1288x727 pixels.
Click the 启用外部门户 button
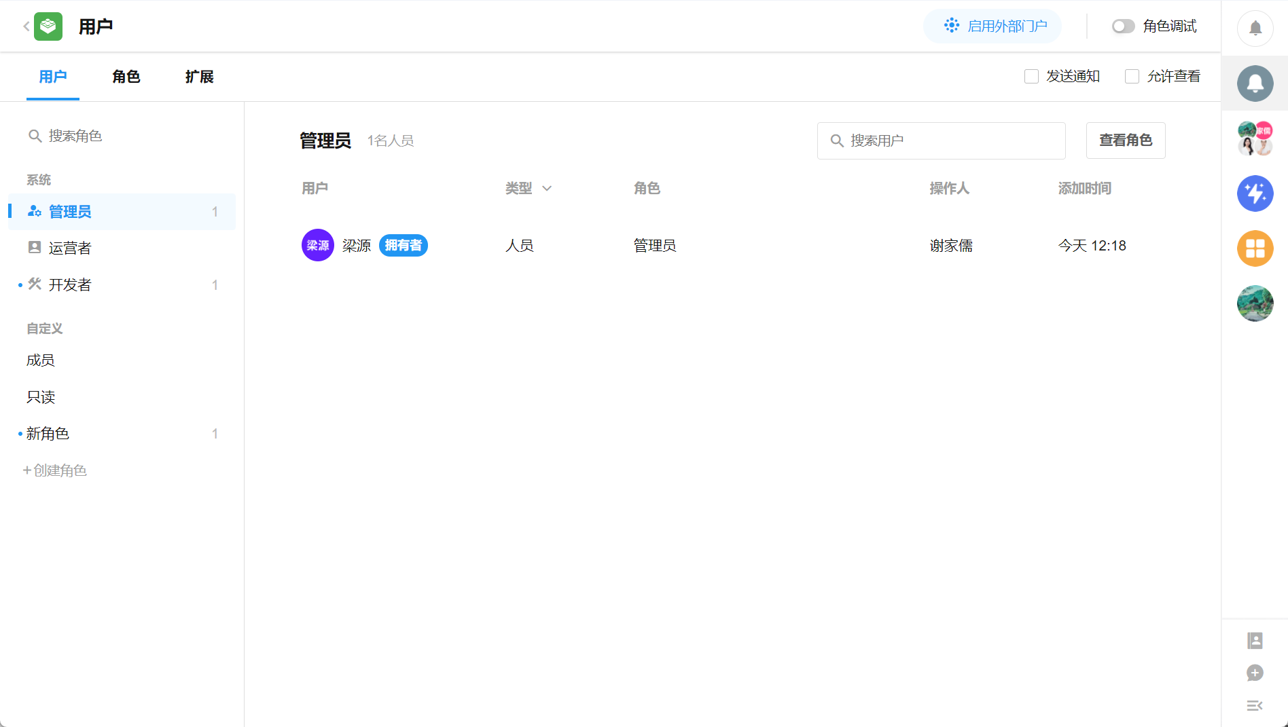pyautogui.click(x=992, y=26)
